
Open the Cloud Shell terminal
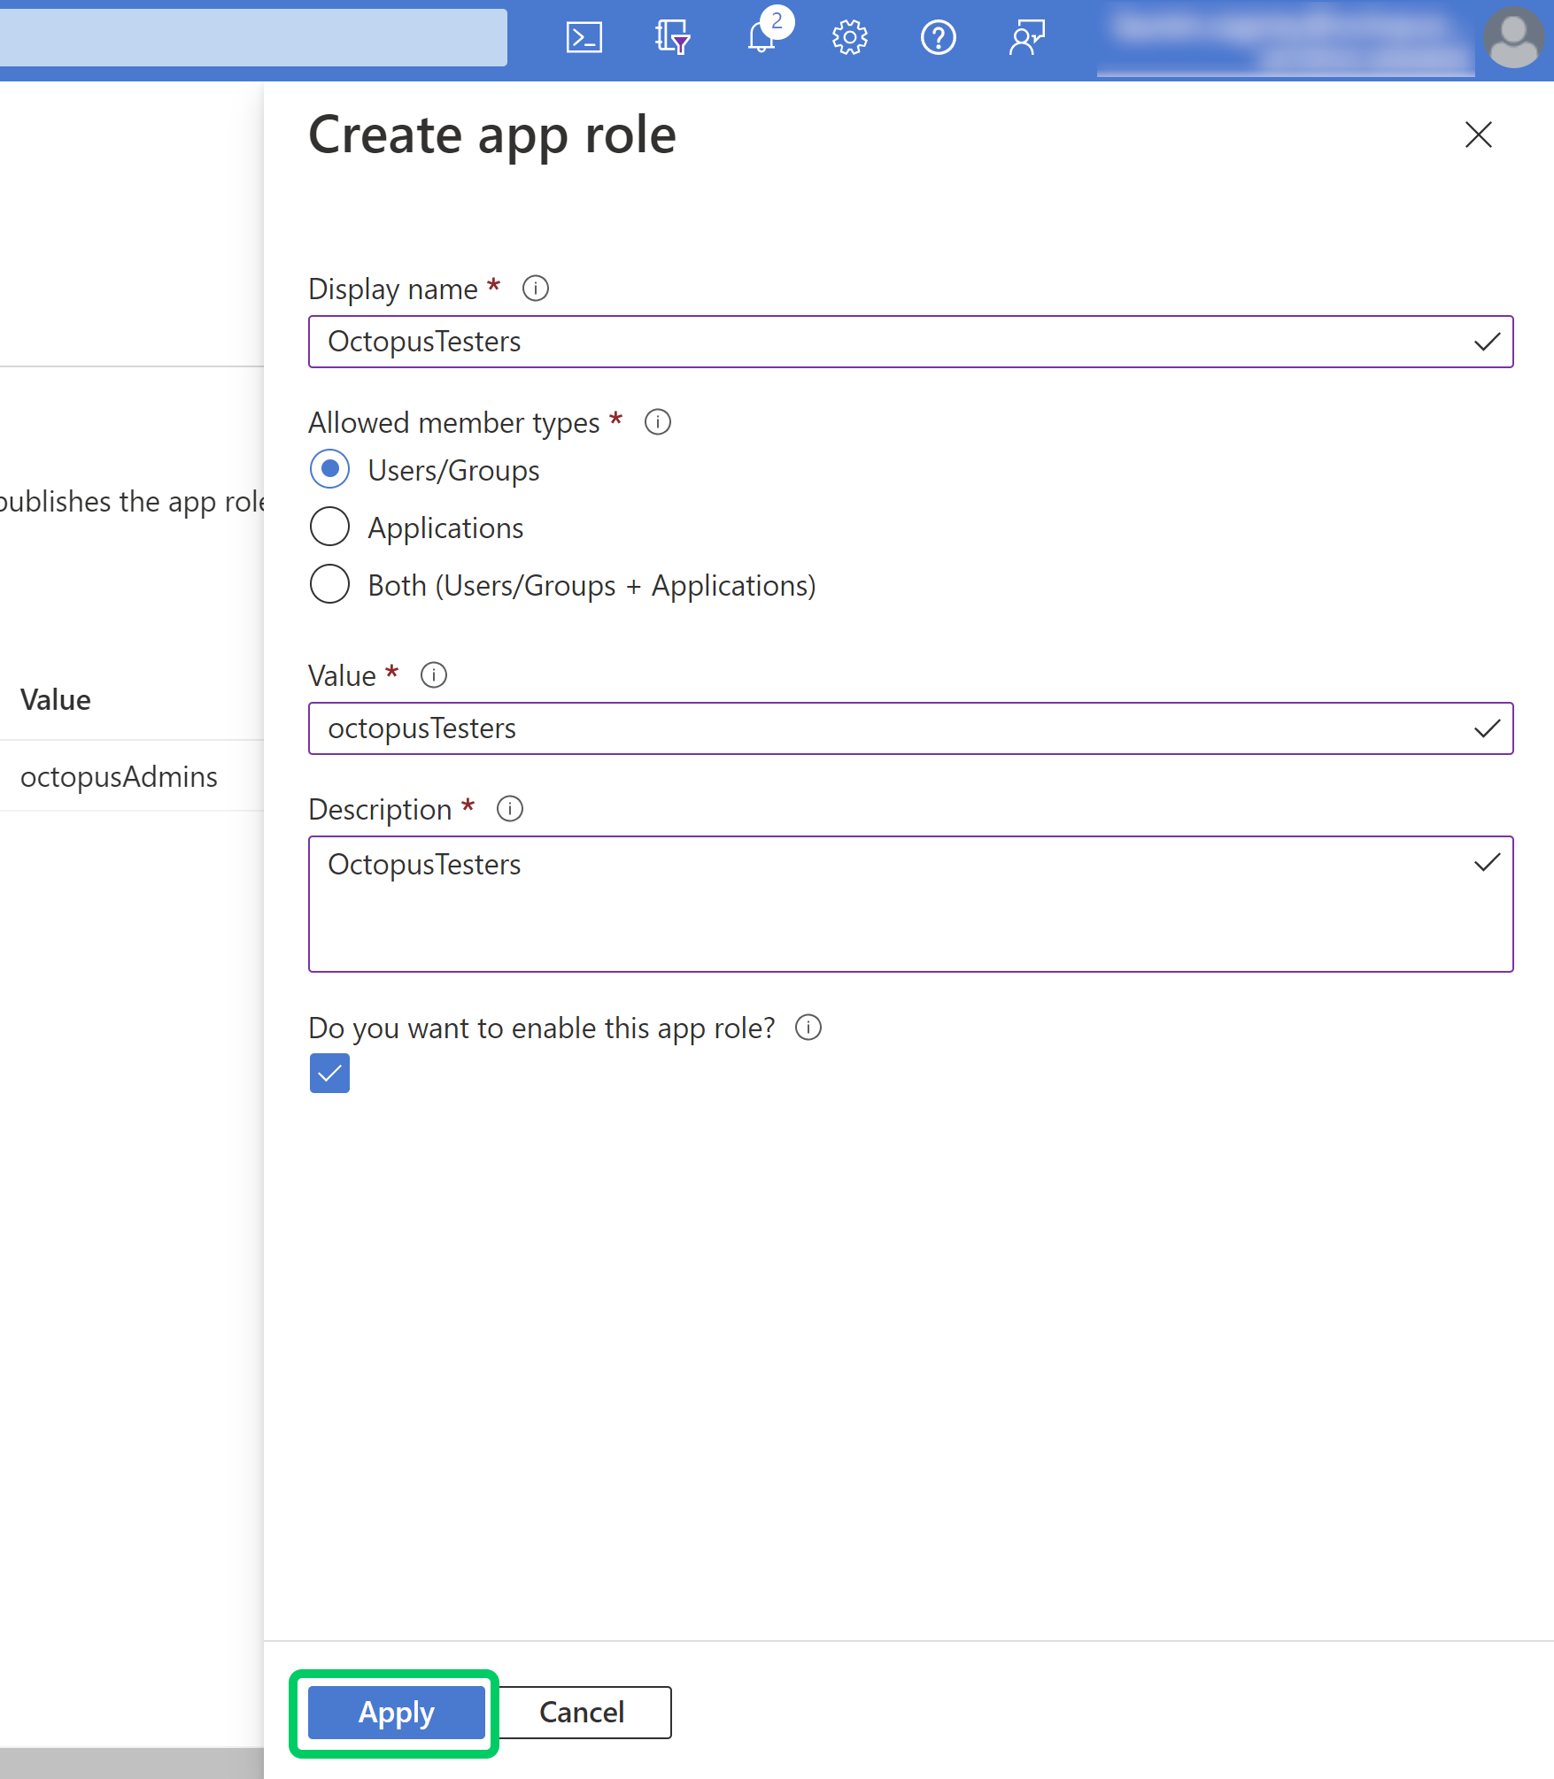(x=584, y=37)
